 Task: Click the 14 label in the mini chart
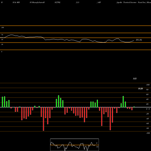pos(97,147)
